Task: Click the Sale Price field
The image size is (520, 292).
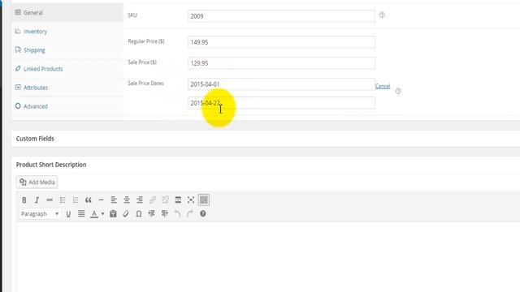Action: click(281, 63)
